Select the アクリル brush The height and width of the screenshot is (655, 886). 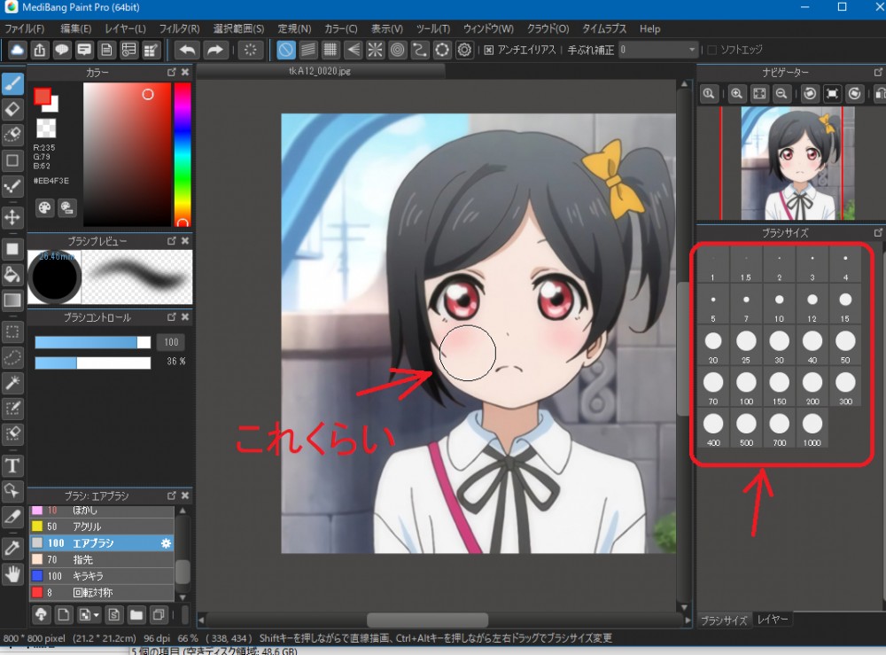click(102, 526)
